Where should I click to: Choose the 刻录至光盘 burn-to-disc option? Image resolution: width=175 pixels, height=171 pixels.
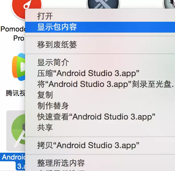click(100, 84)
